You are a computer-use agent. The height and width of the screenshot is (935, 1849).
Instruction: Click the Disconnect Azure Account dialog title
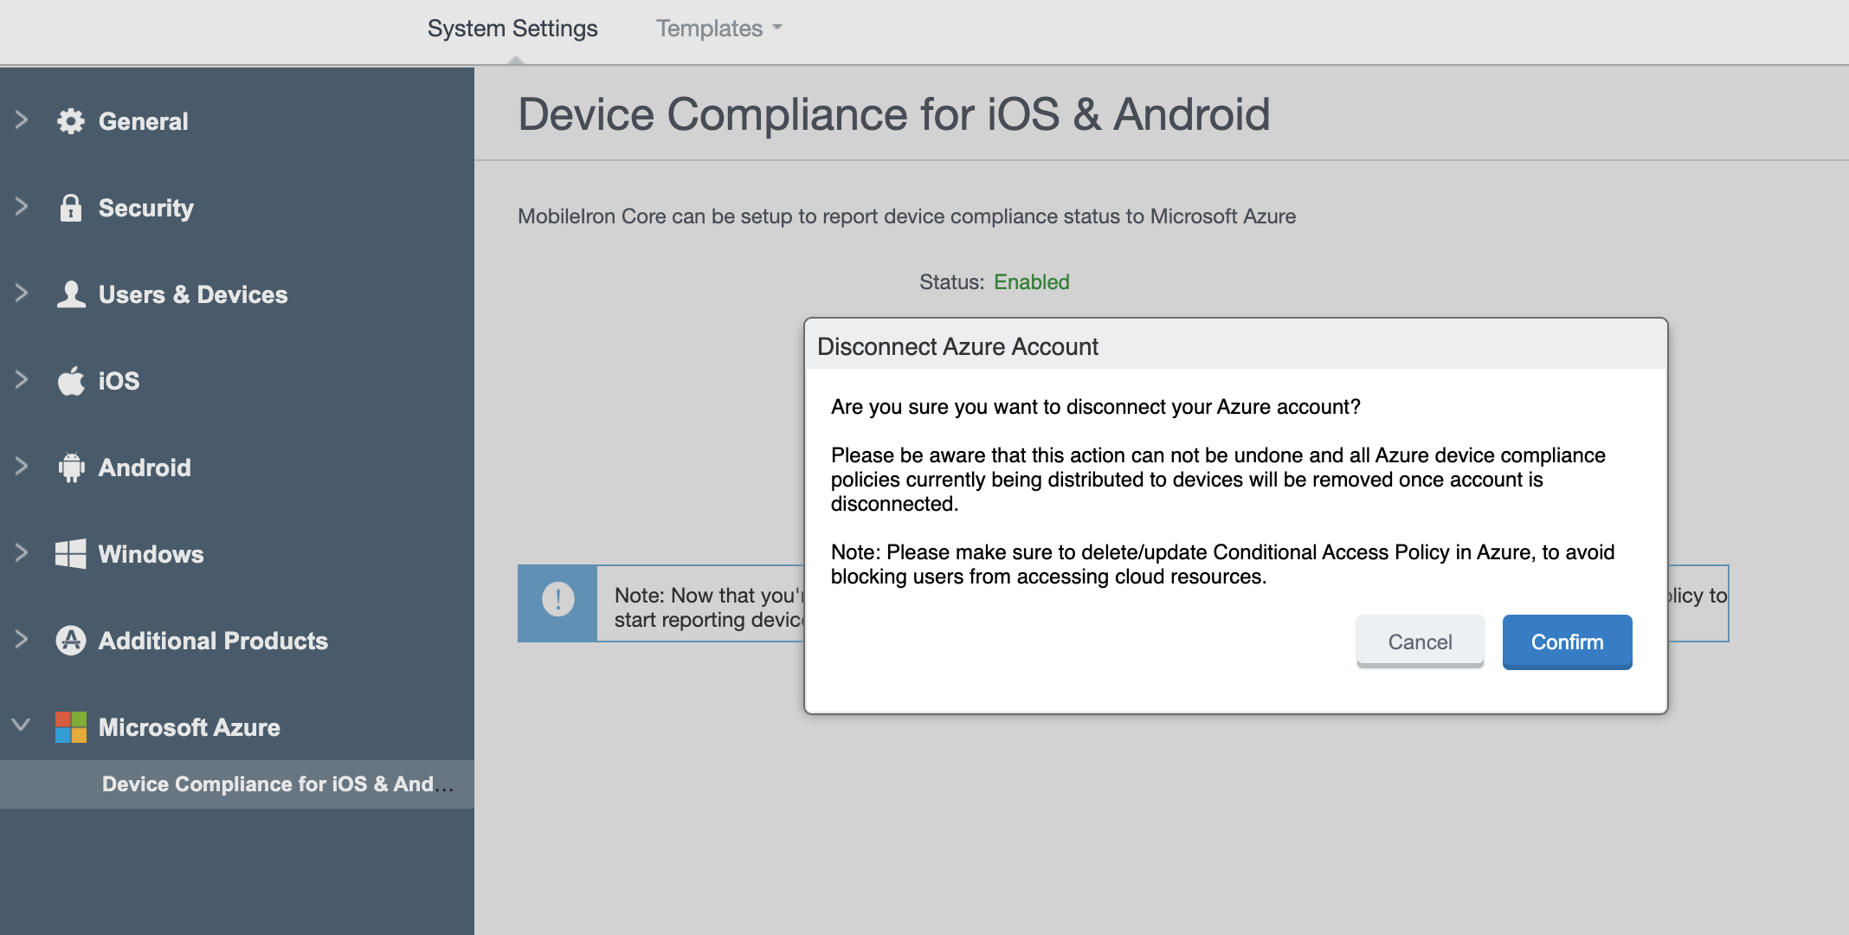click(x=957, y=346)
